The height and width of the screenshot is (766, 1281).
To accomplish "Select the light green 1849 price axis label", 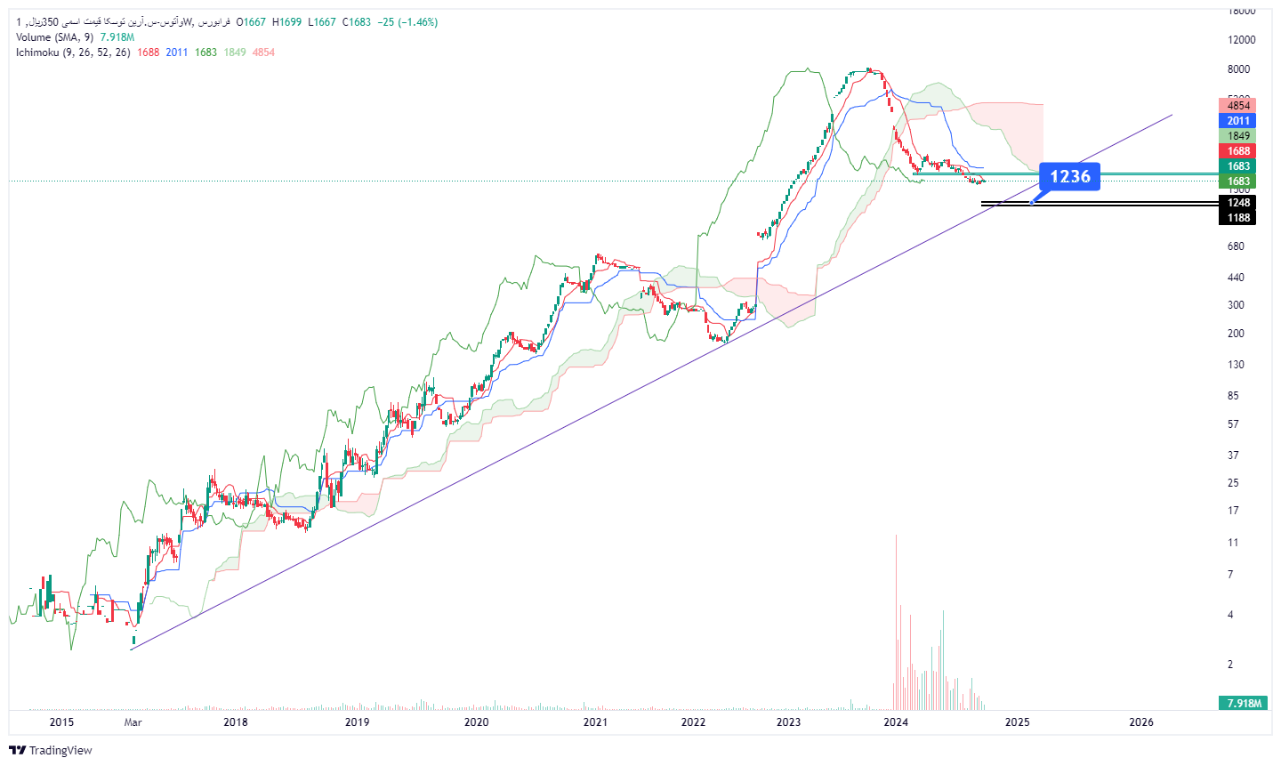I will click(1237, 135).
